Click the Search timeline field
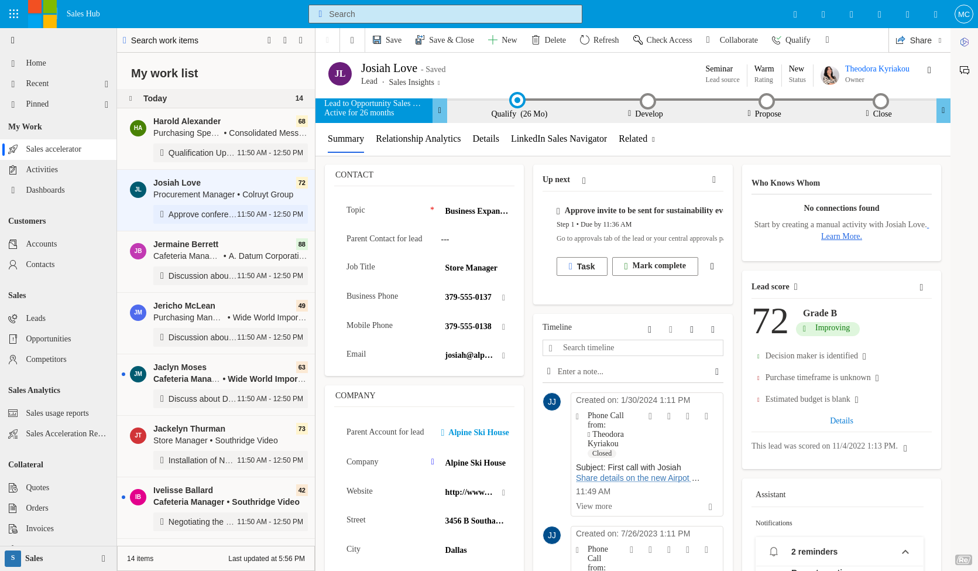Screen dimensions: 978x571 [633, 348]
